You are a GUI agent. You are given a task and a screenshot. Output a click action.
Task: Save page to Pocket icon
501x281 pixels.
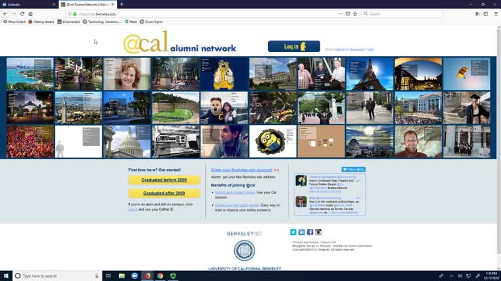347,14
